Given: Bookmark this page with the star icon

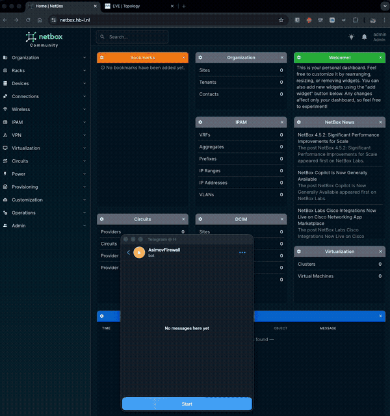Looking at the screenshot, I should pyautogui.click(x=281, y=20).
